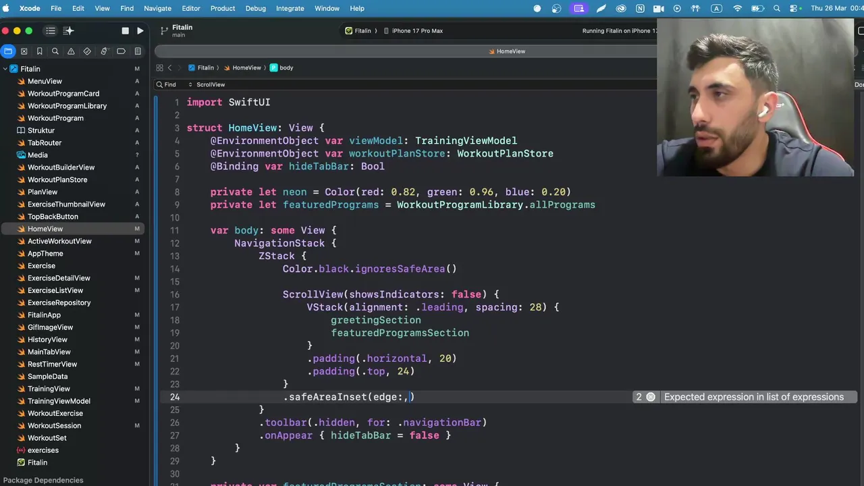
Task: Open the keyboard input source menu icon
Action: pos(717,8)
